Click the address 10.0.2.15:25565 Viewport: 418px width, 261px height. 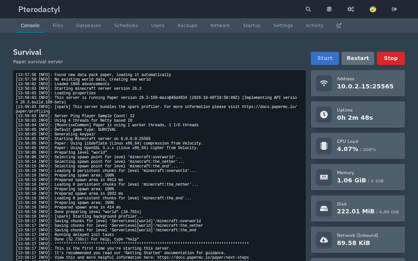pos(365,86)
